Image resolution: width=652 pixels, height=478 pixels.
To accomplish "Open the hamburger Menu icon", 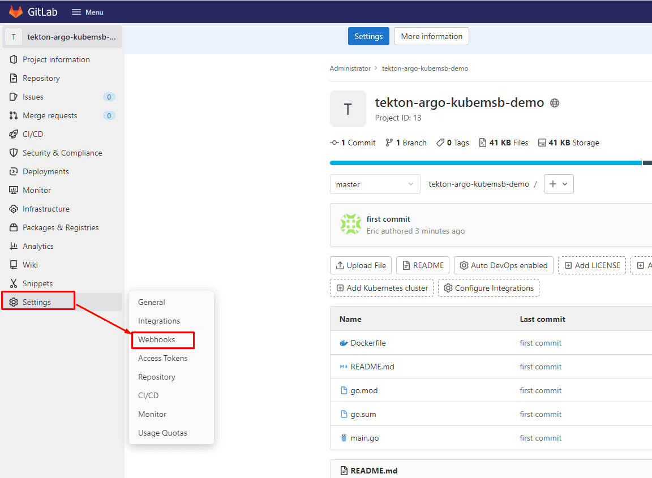I will coord(76,12).
